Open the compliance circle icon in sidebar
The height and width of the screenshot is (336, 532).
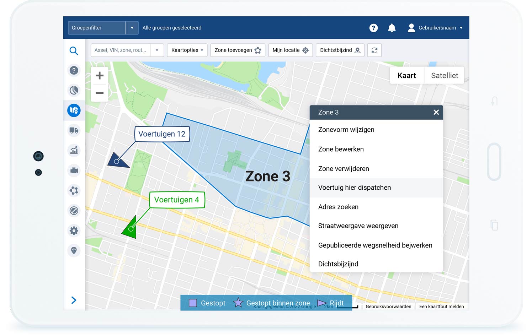74,211
